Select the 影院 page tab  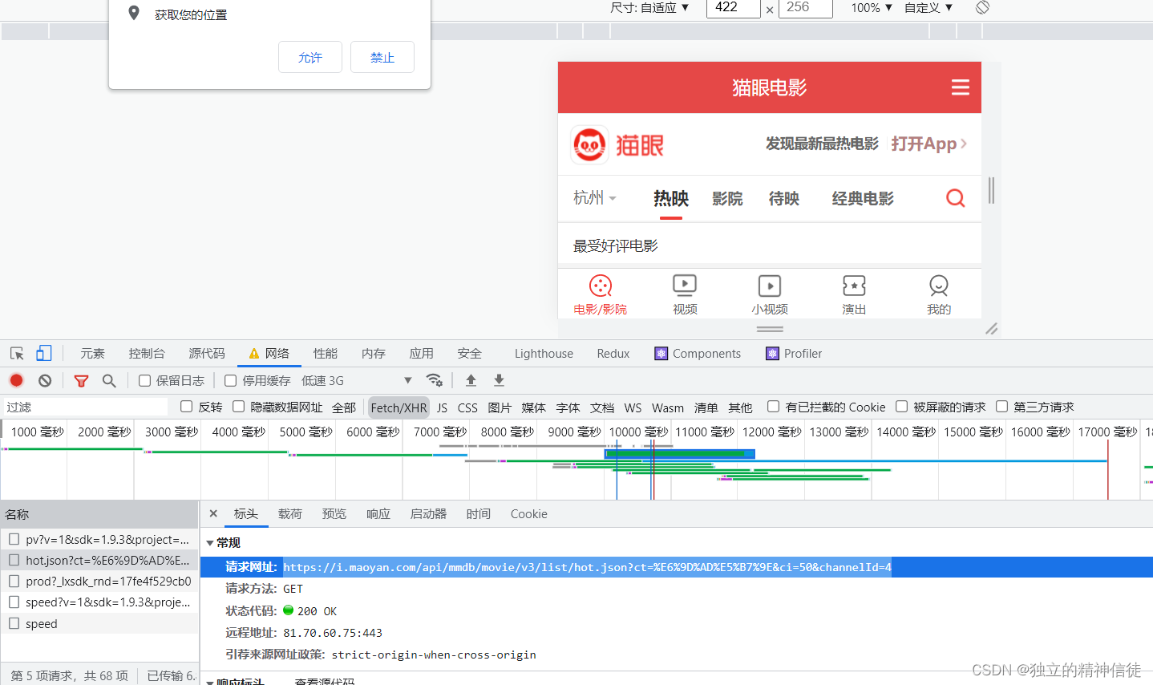pos(727,198)
